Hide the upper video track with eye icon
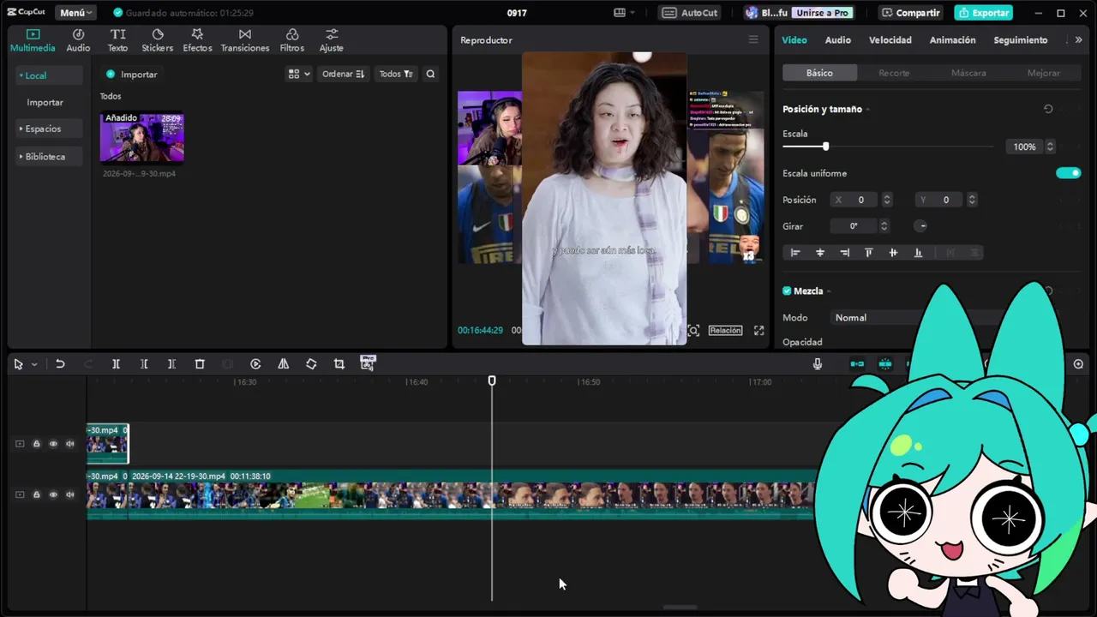 [53, 444]
